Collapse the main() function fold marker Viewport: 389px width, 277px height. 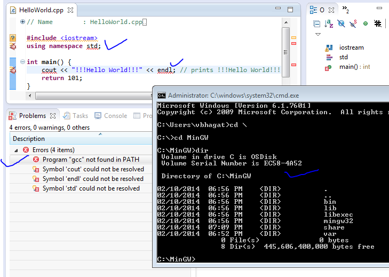(22, 62)
